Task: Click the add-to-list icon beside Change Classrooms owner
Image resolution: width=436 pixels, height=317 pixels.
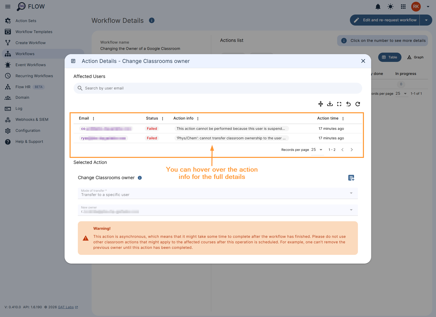Action: point(351,178)
